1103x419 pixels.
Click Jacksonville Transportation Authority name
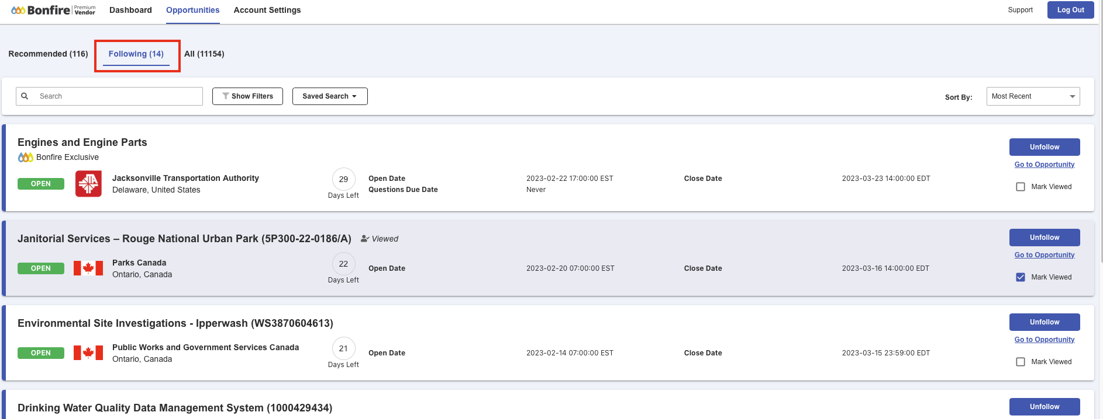pyautogui.click(x=185, y=178)
